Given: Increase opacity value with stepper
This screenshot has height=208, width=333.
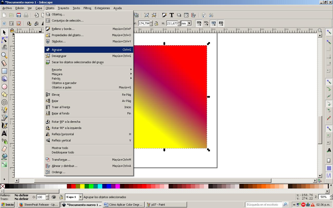Looking at the screenshot, I should 47,196.
